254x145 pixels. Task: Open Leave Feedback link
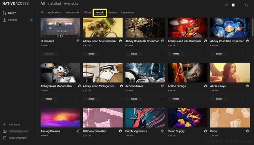(x=18, y=138)
